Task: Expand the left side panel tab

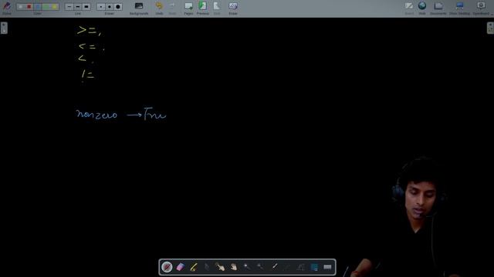Action: click(4, 28)
